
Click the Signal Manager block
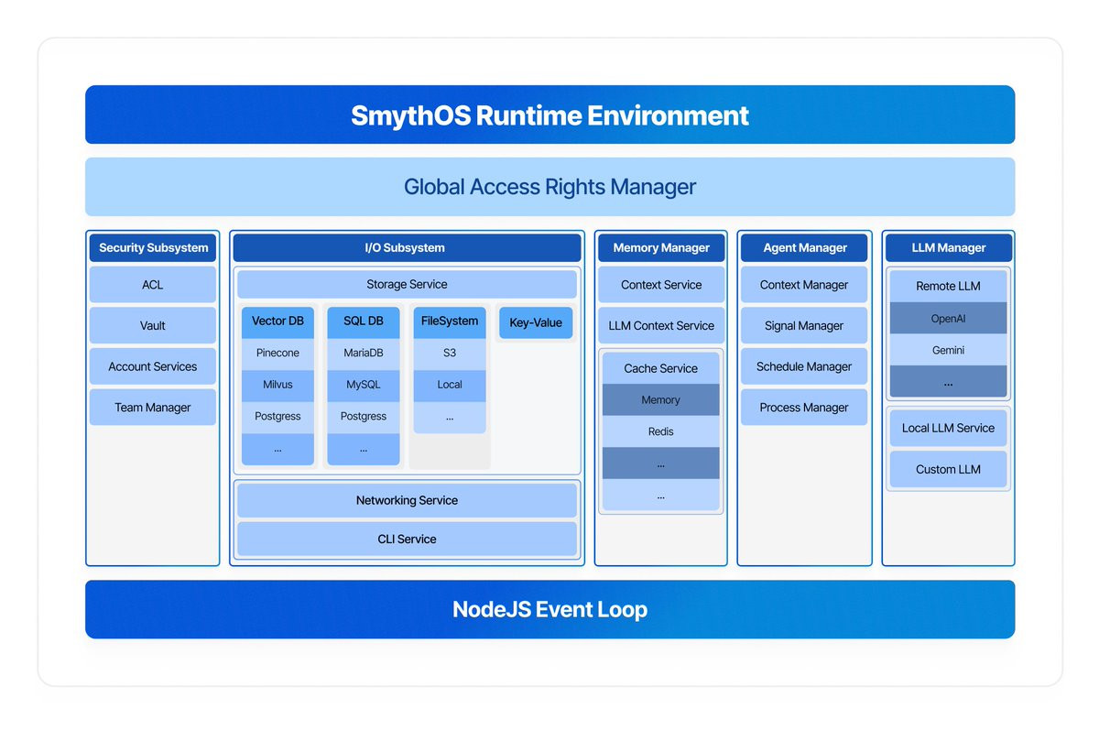[804, 325]
